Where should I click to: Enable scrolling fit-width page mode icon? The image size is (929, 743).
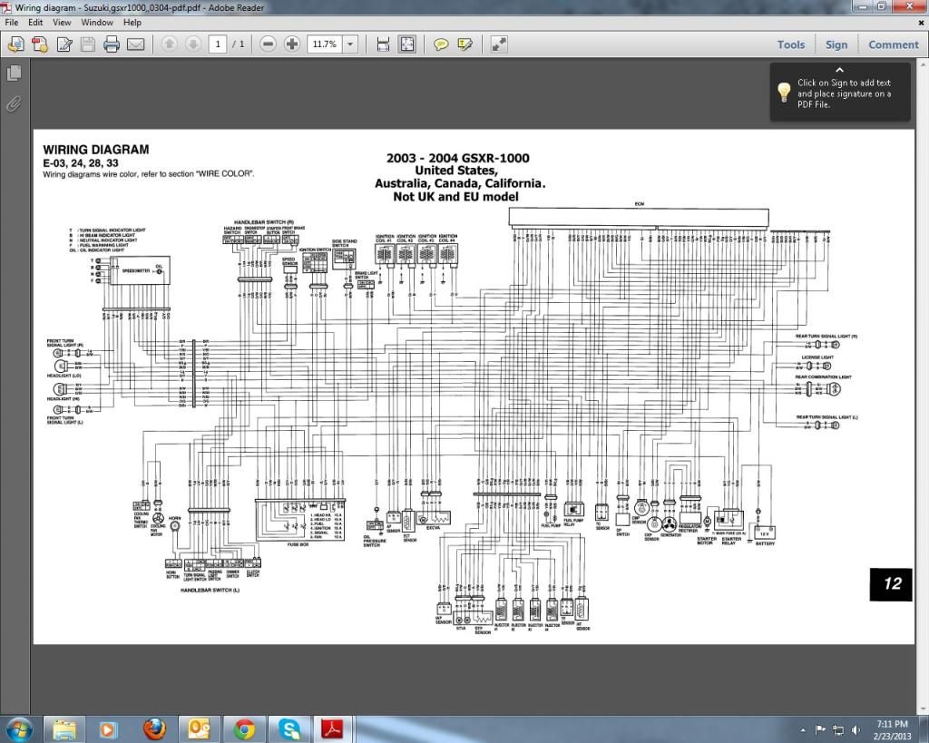[x=383, y=44]
